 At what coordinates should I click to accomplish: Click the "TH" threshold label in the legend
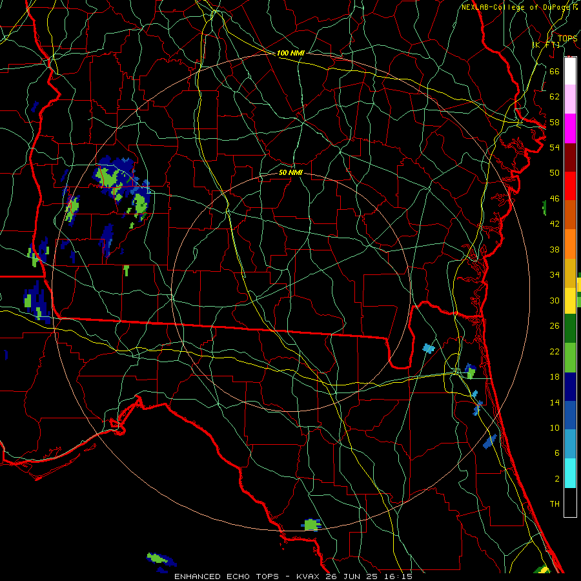coord(555,504)
